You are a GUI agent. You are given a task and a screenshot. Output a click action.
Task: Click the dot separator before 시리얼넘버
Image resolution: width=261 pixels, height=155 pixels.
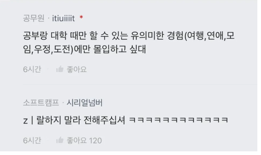coord(63,103)
